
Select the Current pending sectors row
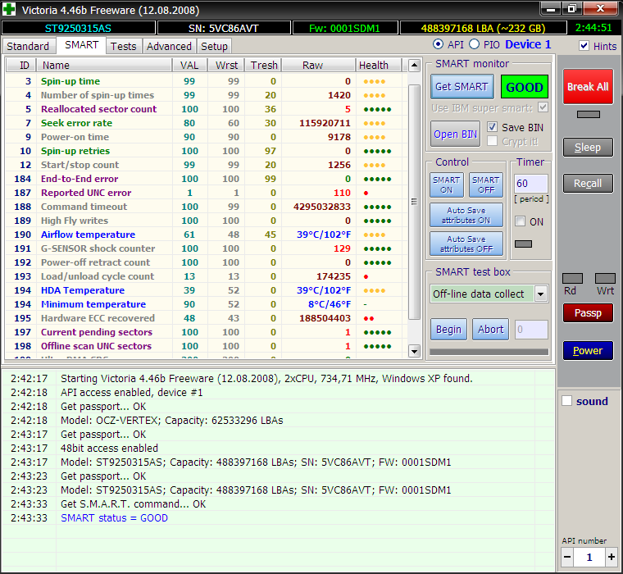pos(206,332)
